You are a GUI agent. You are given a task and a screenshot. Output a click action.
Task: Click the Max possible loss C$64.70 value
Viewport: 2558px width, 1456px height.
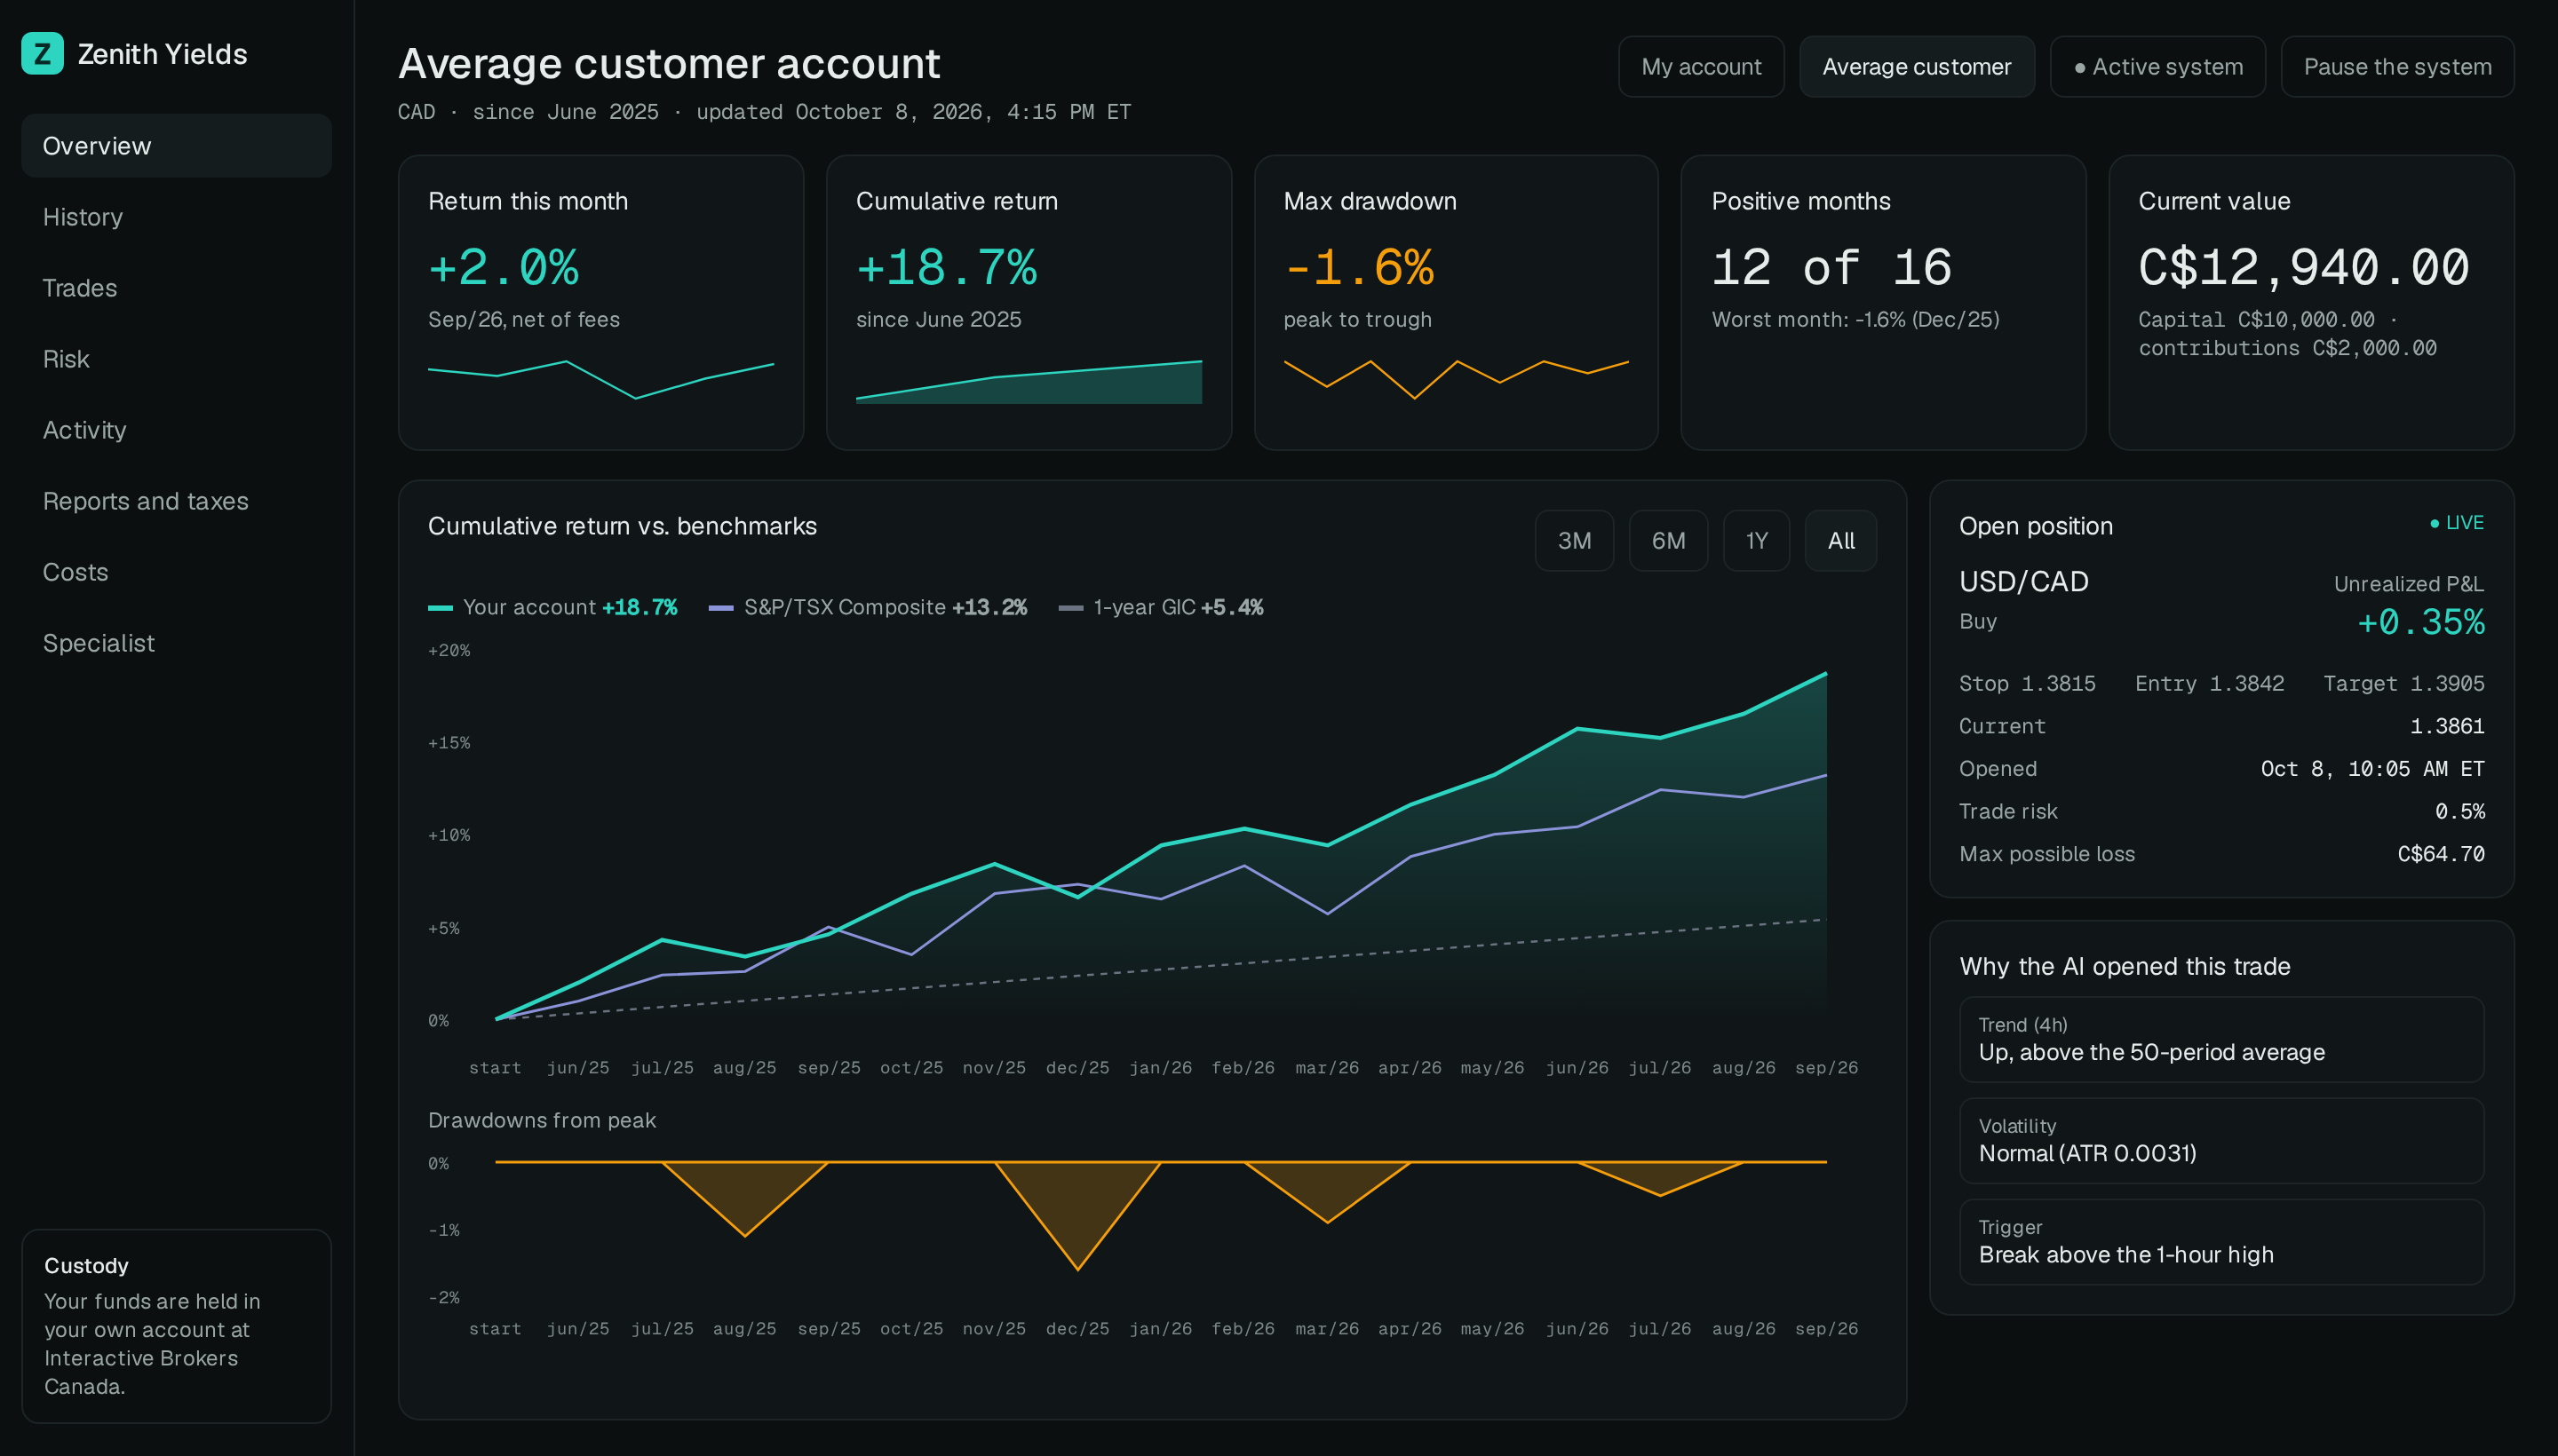pos(2441,854)
